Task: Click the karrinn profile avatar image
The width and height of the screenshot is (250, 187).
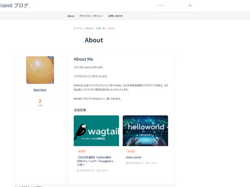Action: click(40, 70)
